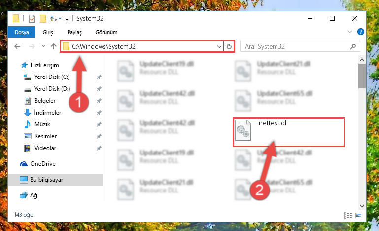Click the search magnifier icon
Viewport: 379px width, 231px height.
coord(353,46)
